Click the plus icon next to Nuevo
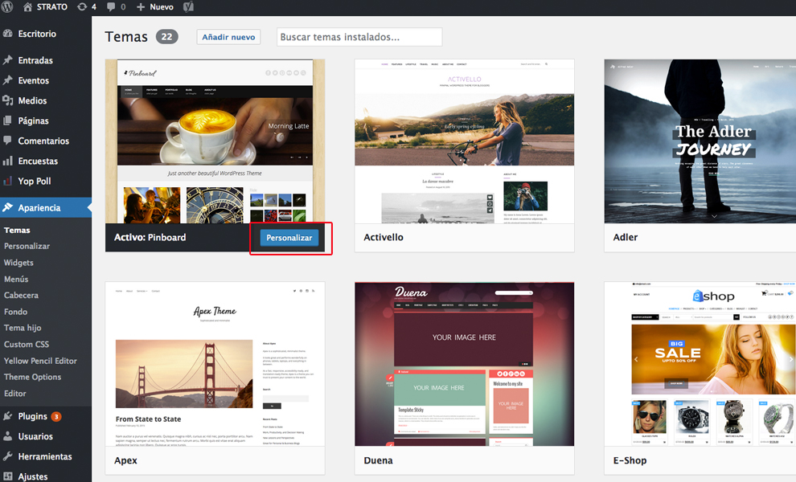The height and width of the screenshot is (482, 796). tap(141, 6)
